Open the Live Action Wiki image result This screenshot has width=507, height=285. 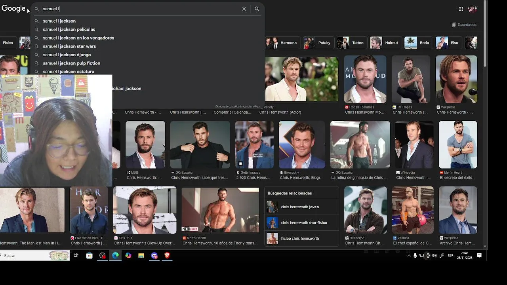click(89, 210)
